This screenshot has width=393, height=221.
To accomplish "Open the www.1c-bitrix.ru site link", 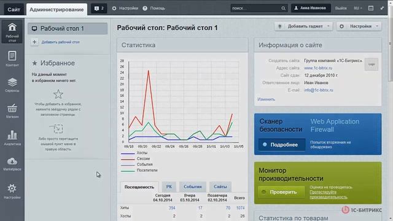I will (318, 68).
